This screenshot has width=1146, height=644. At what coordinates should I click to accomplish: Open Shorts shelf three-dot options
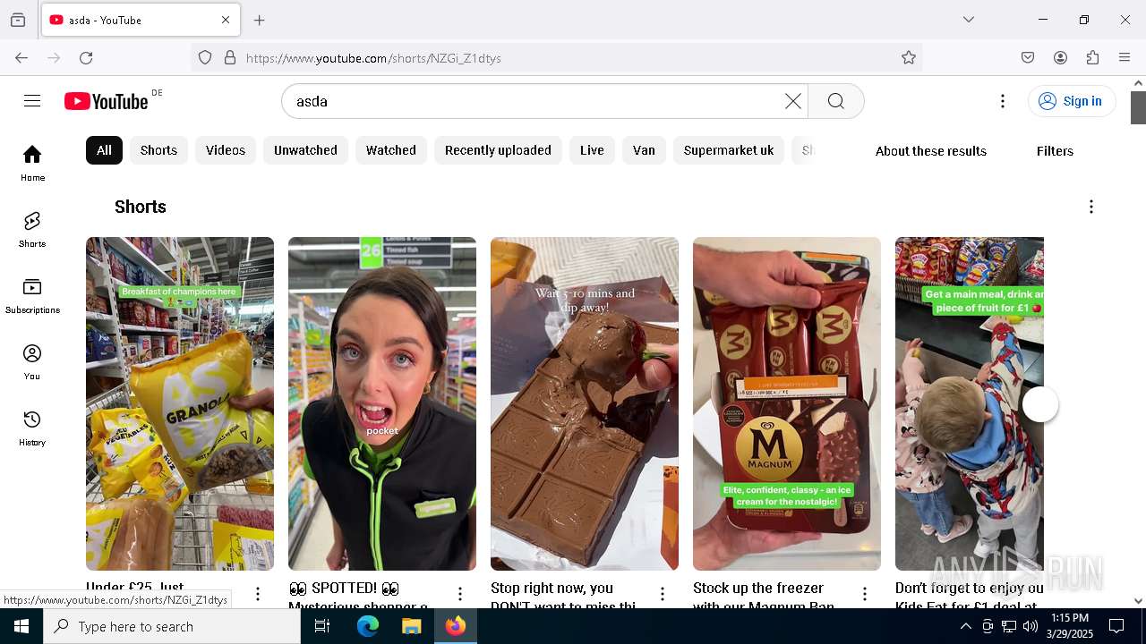click(1090, 207)
